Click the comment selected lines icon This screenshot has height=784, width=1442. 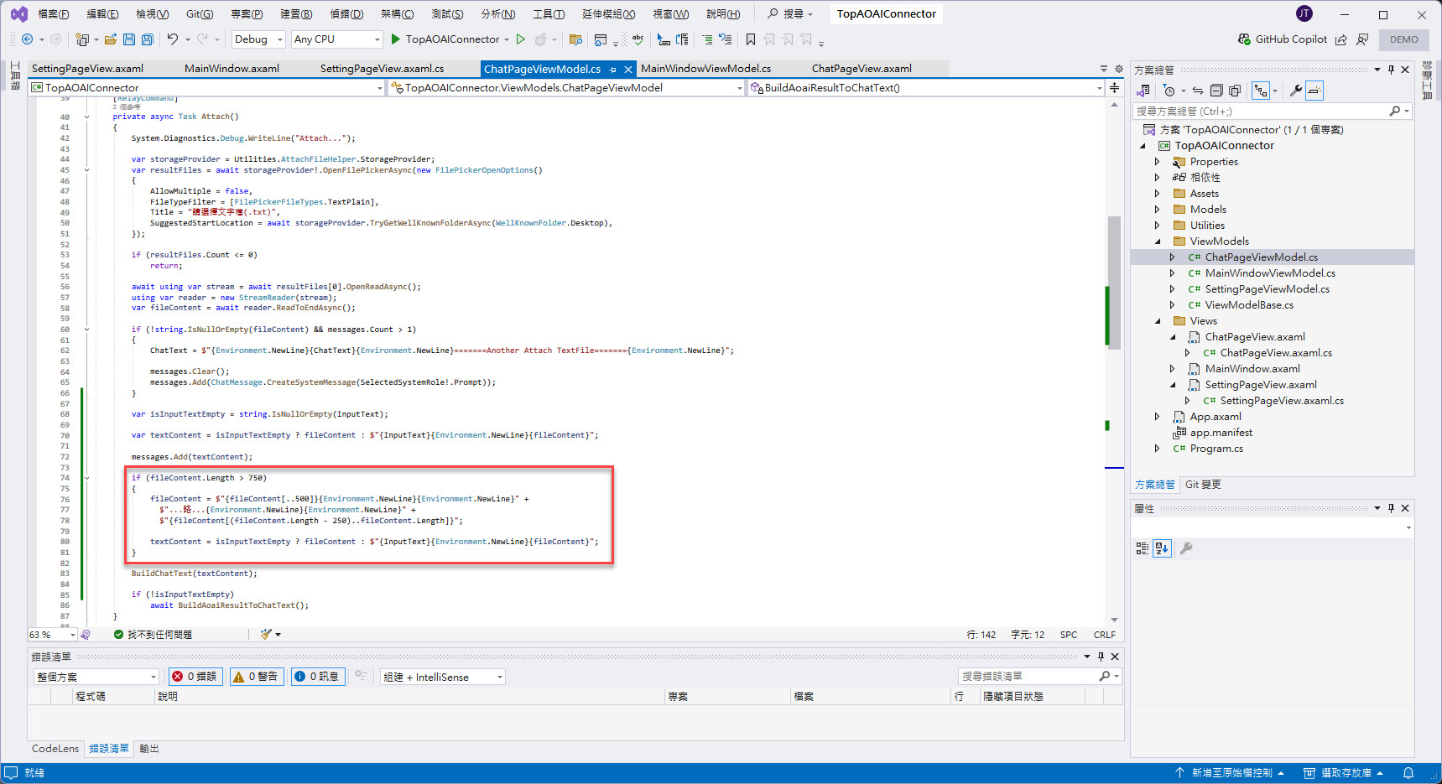pyautogui.click(x=707, y=39)
